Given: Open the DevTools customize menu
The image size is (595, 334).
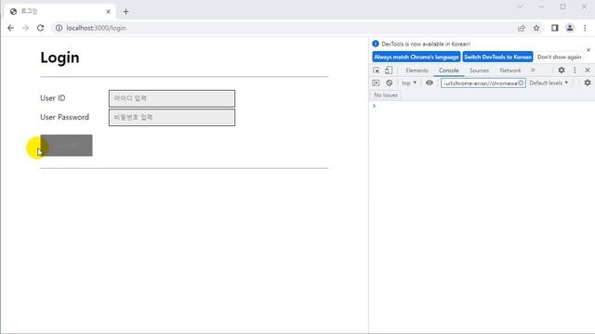Looking at the screenshot, I should pos(575,71).
